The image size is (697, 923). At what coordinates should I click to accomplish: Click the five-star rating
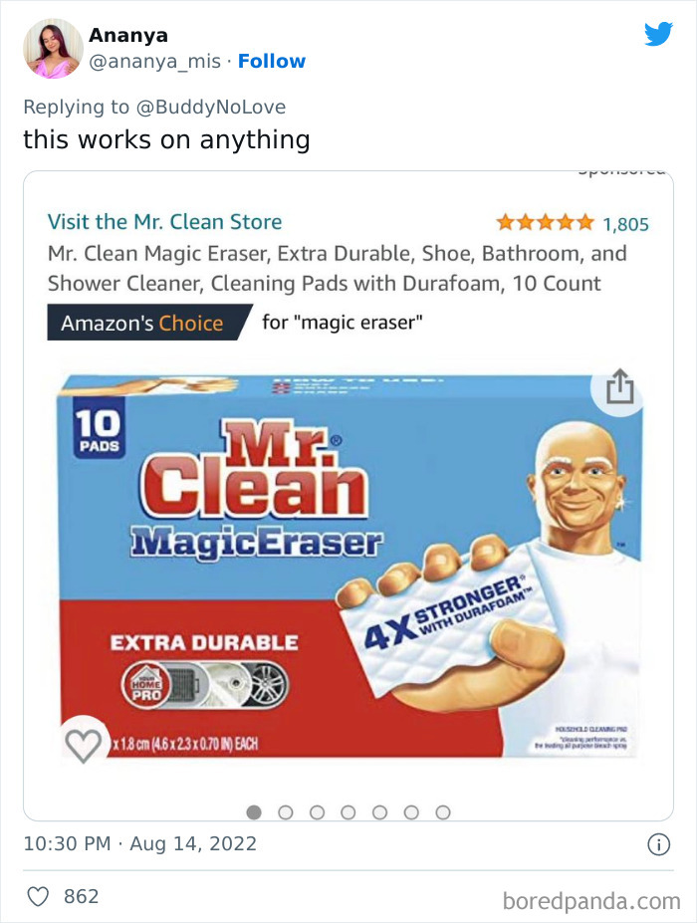coord(545,222)
